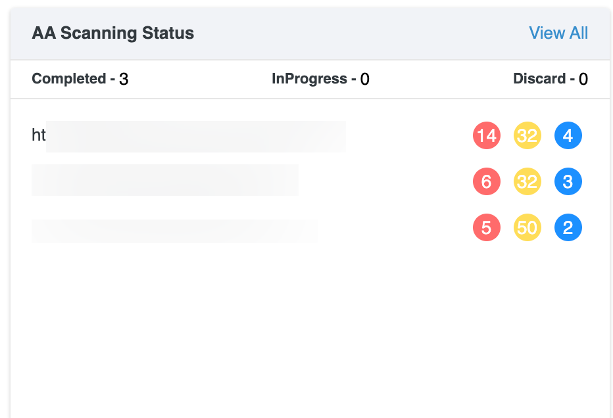Click the blue badge showing 2
Viewport: 613px width, 418px height.
click(568, 228)
